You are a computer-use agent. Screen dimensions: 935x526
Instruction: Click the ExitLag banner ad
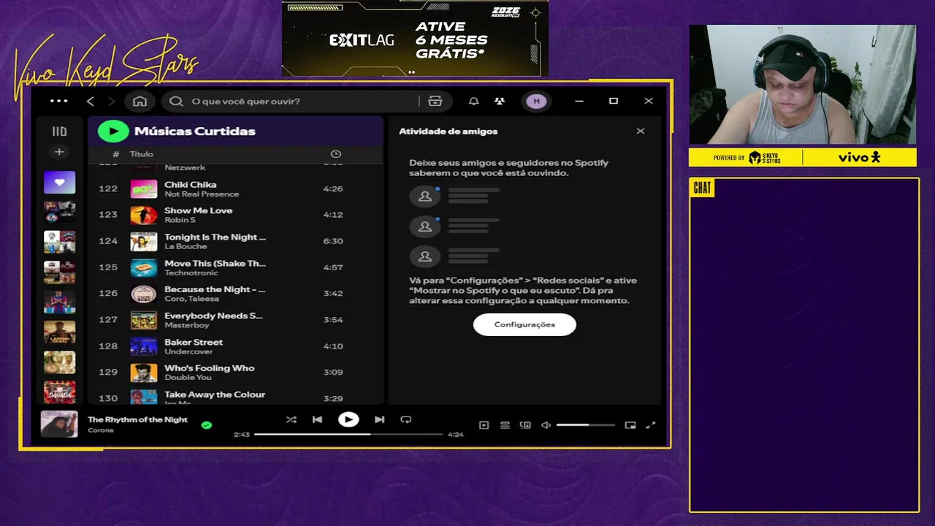(415, 38)
